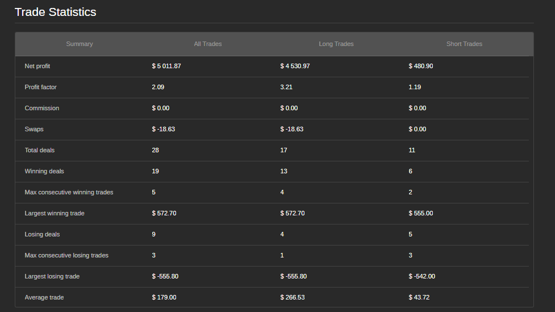Click the Short Trades column header
Image resolution: width=555 pixels, height=312 pixels.
pyautogui.click(x=464, y=44)
